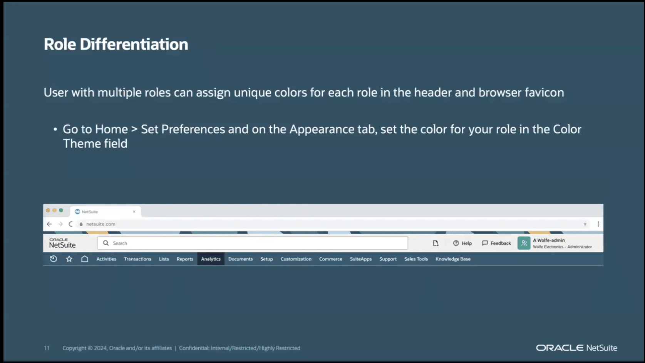Screen dimensions: 645x363
Task: Open the Reports menu
Action: [x=185, y=259]
